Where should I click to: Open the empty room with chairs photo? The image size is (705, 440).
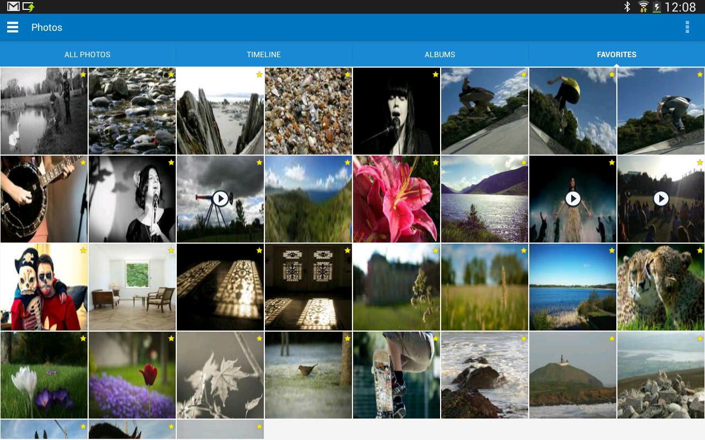pyautogui.click(x=132, y=287)
